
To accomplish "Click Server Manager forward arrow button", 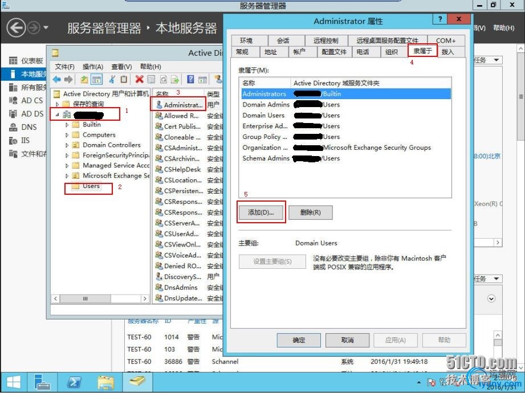I will [34, 28].
